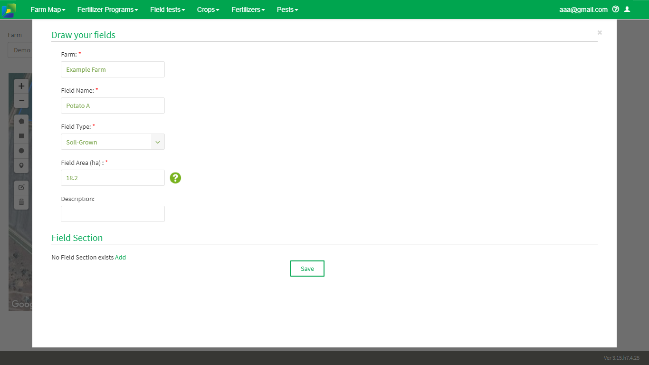Expand the Farm Map menu
The height and width of the screenshot is (365, 649).
click(48, 10)
